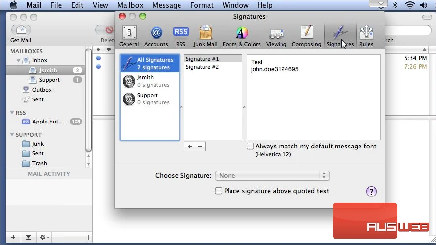The height and width of the screenshot is (245, 436).
Task: Open Format menu
Action: [202, 5]
